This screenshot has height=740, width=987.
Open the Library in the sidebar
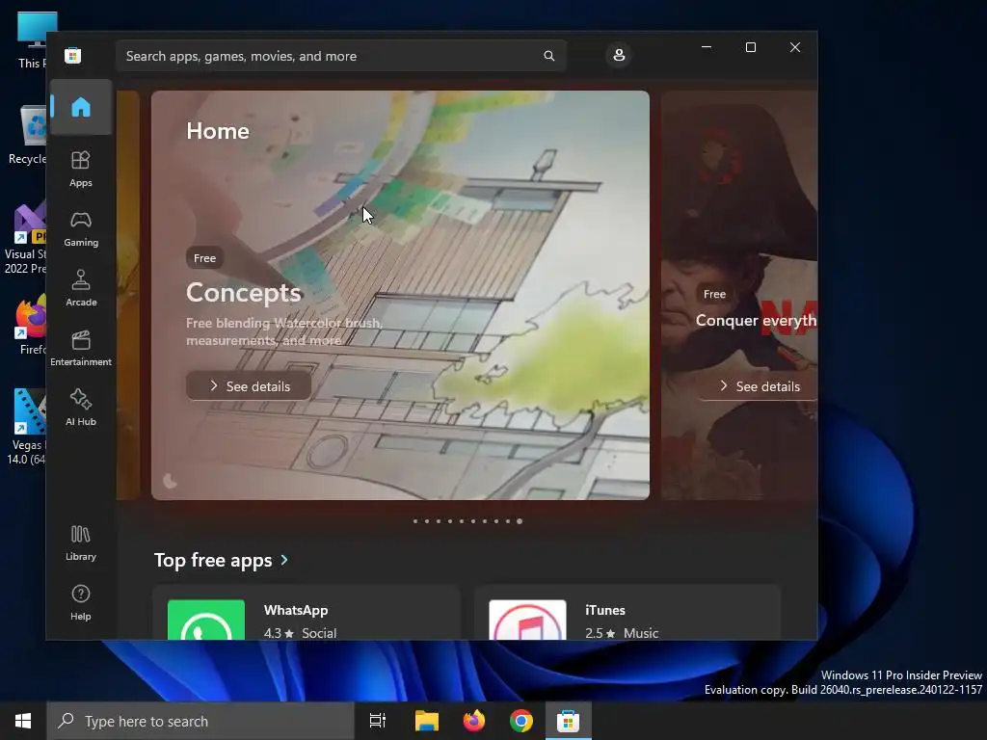pyautogui.click(x=81, y=542)
